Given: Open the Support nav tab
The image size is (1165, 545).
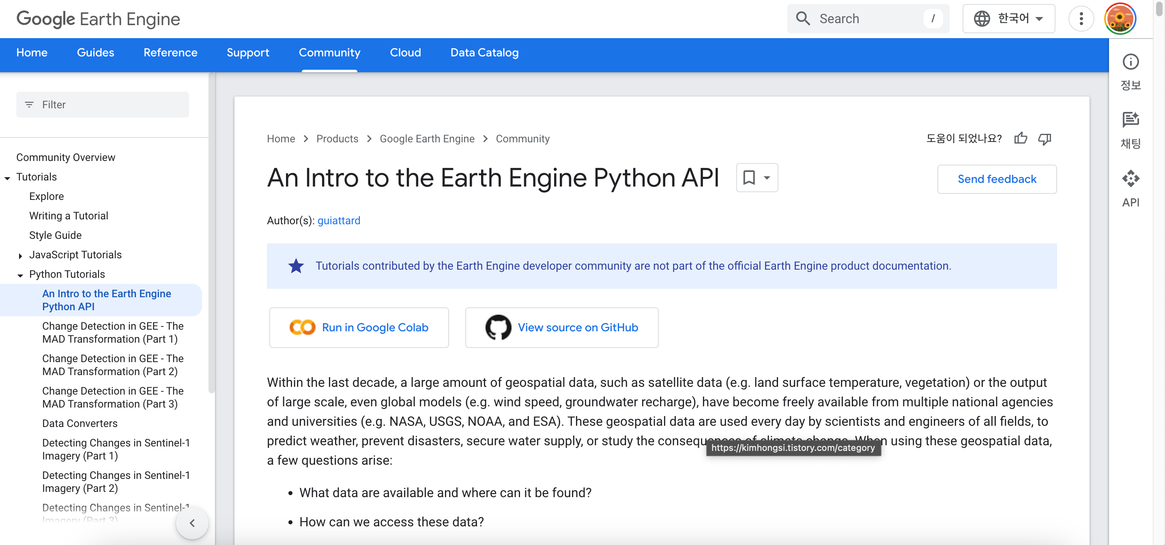Looking at the screenshot, I should 248,52.
